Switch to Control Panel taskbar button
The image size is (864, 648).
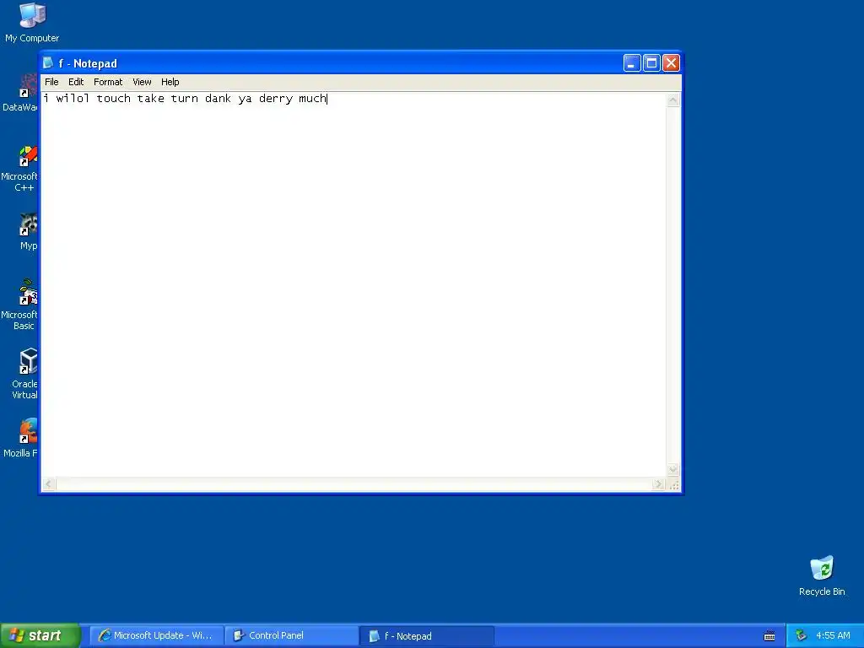pos(291,636)
